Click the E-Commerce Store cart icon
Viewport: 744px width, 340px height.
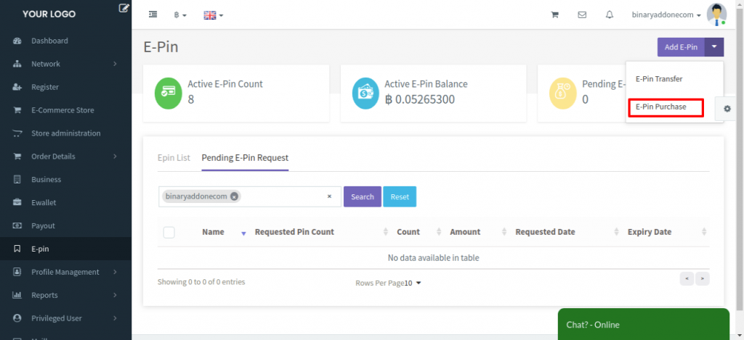click(17, 110)
